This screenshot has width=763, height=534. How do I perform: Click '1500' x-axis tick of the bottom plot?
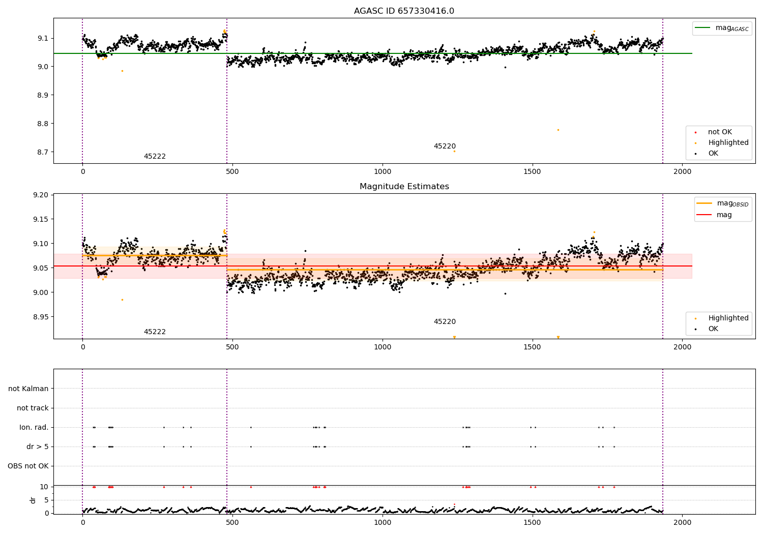tap(533, 523)
